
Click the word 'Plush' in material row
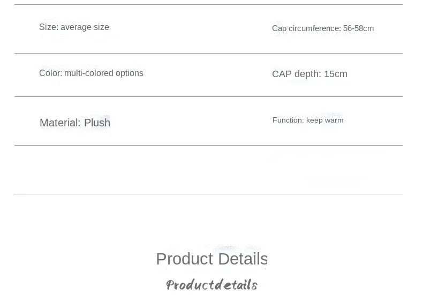[97, 123]
